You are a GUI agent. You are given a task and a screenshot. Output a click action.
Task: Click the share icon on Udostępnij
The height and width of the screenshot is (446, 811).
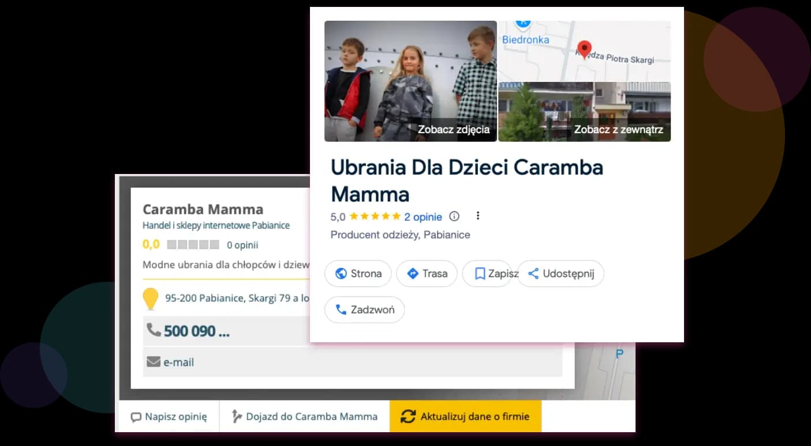(x=533, y=274)
